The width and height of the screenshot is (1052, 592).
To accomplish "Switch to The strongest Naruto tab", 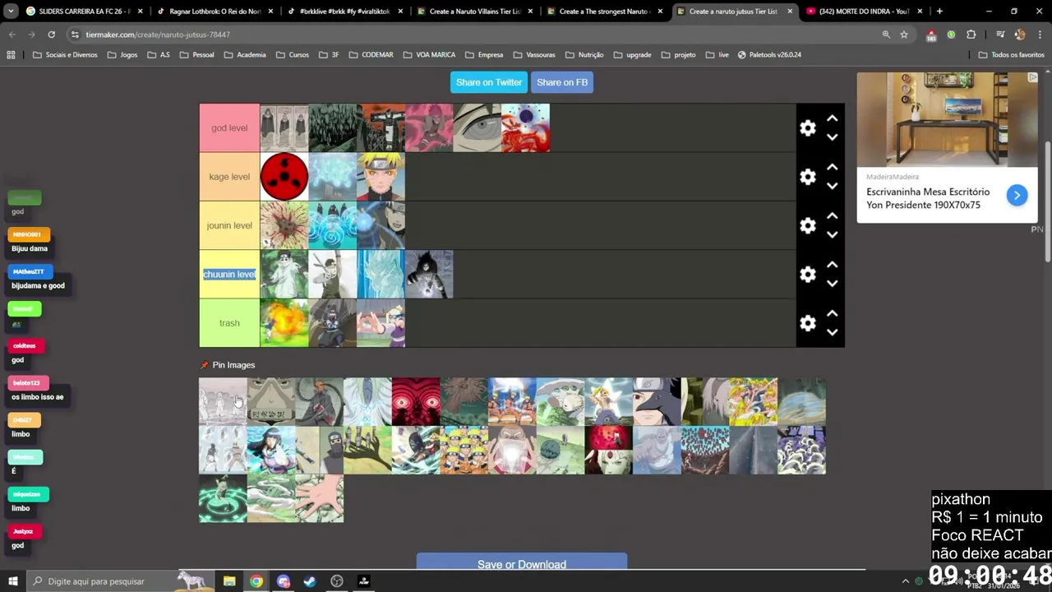I will (x=607, y=12).
